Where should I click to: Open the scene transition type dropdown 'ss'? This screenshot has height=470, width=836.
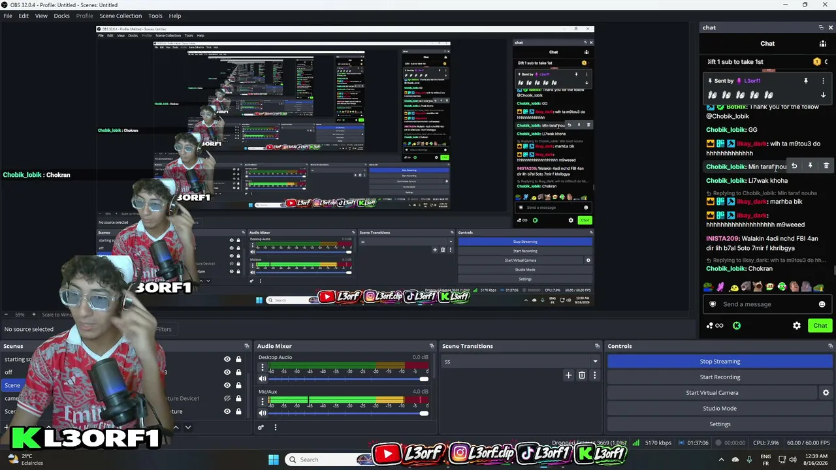tap(521, 361)
